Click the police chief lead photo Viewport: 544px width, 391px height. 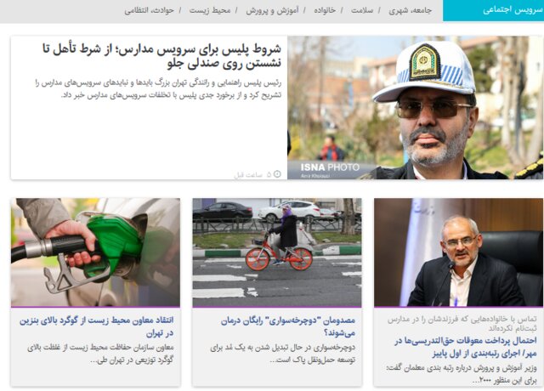coord(416,108)
